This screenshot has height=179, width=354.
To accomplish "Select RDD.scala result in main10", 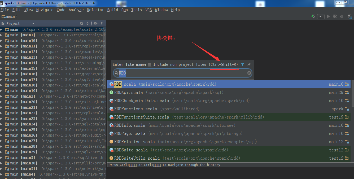I will tap(229, 84).
